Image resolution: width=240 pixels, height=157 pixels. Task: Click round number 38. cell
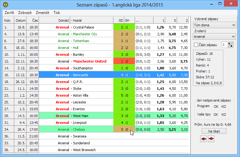coord(9,150)
